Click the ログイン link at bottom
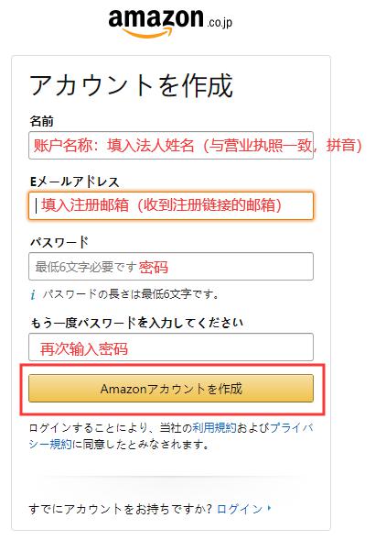 [x=240, y=509]
